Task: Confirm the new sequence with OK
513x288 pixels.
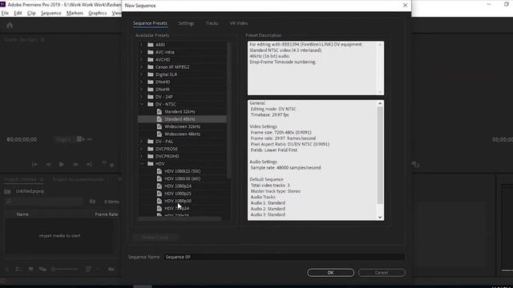Action: pyautogui.click(x=330, y=272)
